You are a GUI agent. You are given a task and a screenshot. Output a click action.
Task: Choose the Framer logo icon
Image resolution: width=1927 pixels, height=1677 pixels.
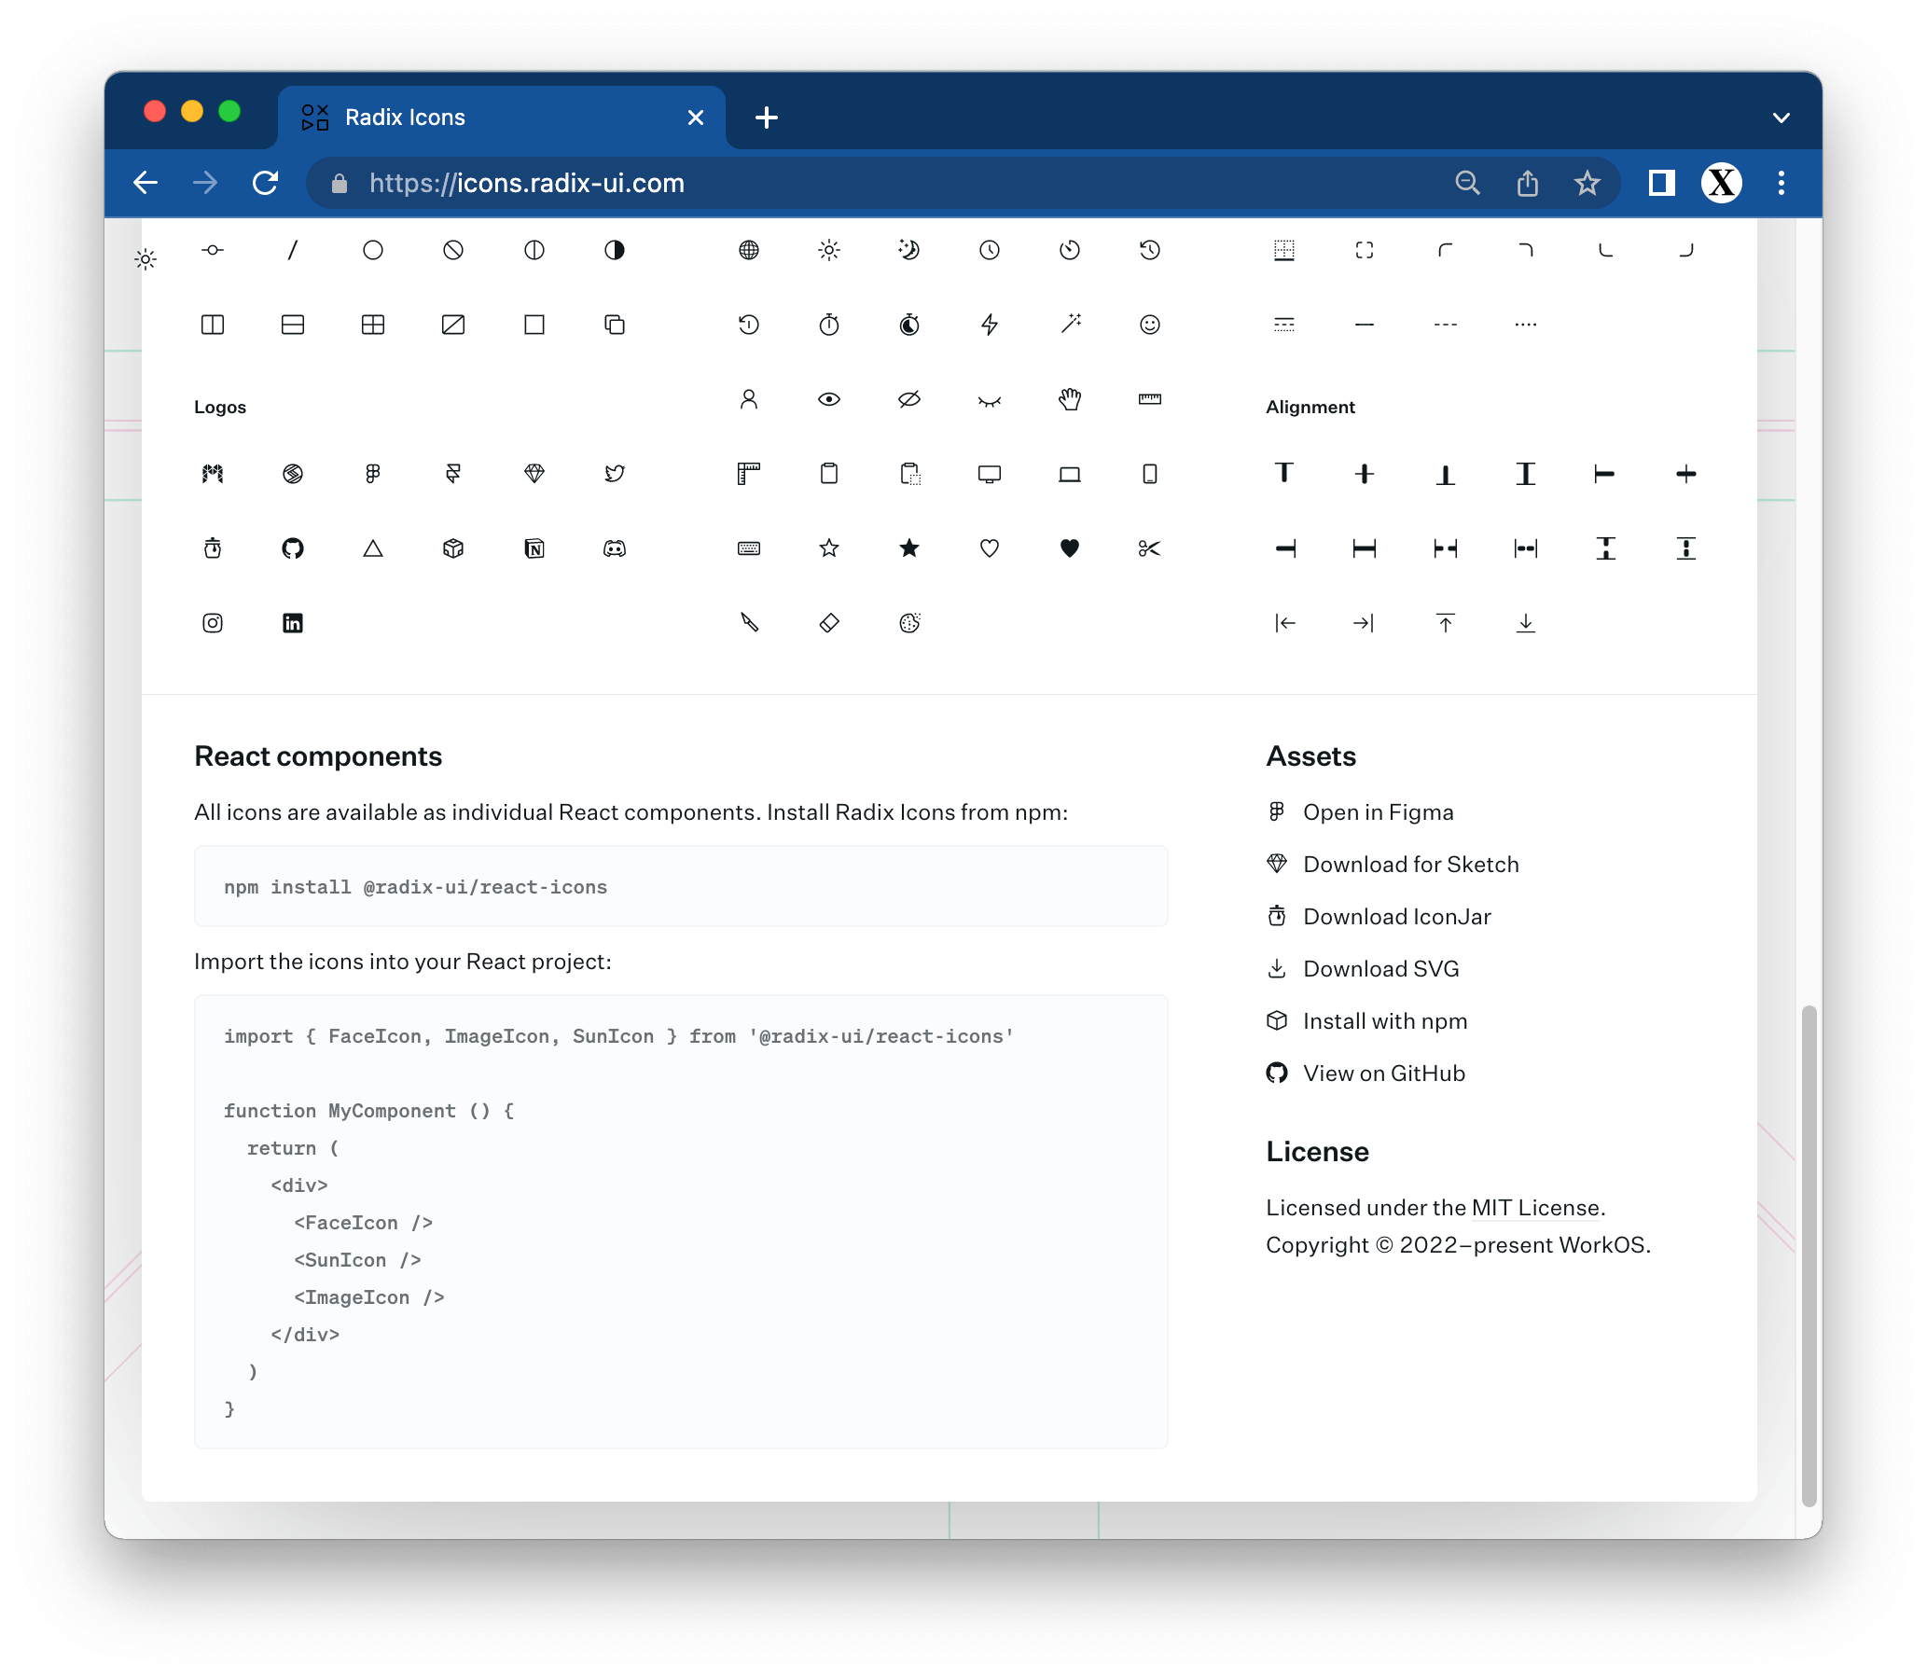(x=453, y=474)
